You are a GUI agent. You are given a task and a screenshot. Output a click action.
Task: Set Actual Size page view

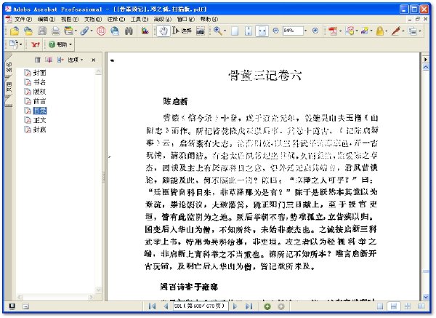click(235, 31)
